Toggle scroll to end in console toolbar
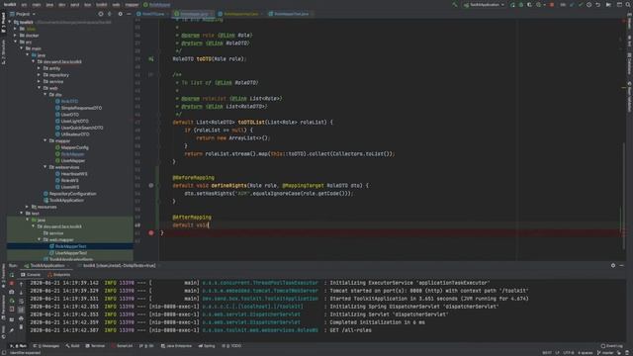The height and width of the screenshot is (356, 633). coord(21,310)
